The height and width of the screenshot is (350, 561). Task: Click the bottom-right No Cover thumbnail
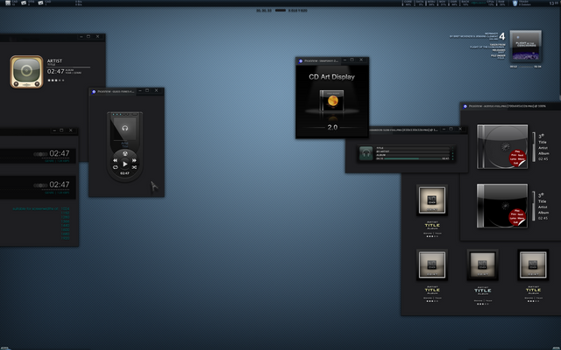click(x=533, y=265)
